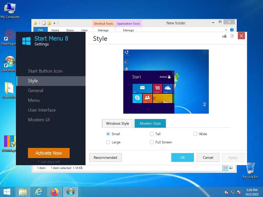This screenshot has width=263, height=197.
Task: Select the RAMMap desktop icon
Action: coord(9,143)
